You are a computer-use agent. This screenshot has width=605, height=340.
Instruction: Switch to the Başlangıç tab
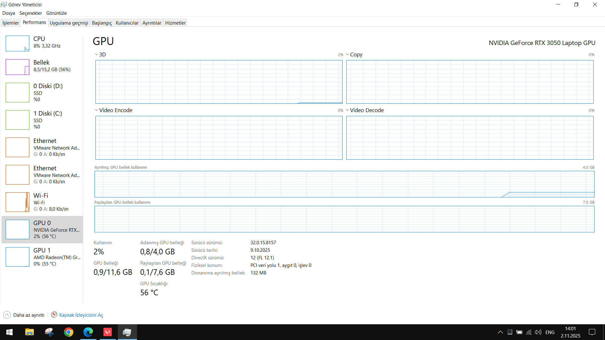pos(102,23)
